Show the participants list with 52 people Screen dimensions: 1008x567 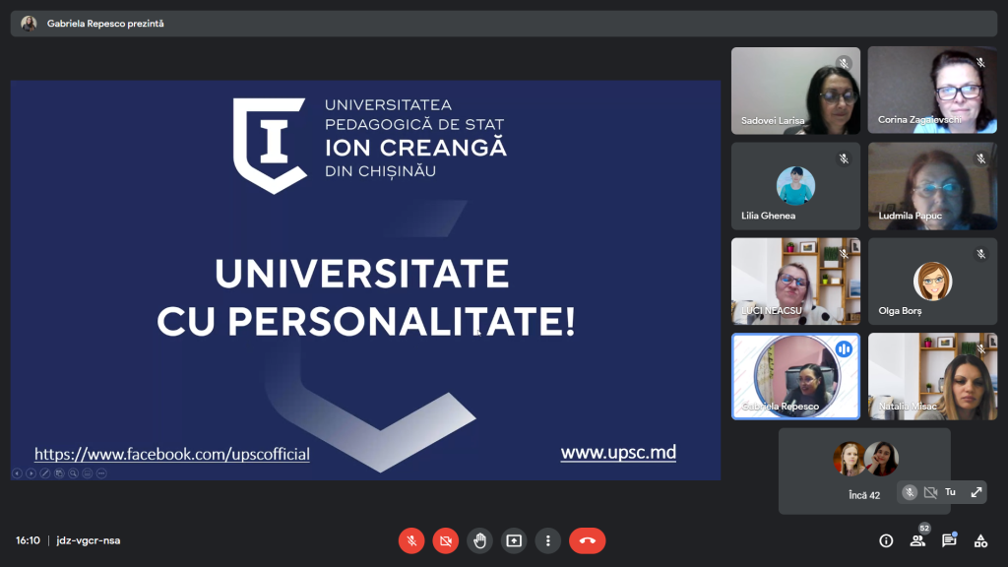917,540
